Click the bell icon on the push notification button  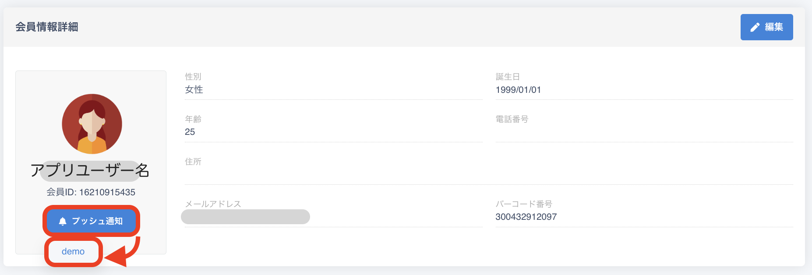(63, 221)
